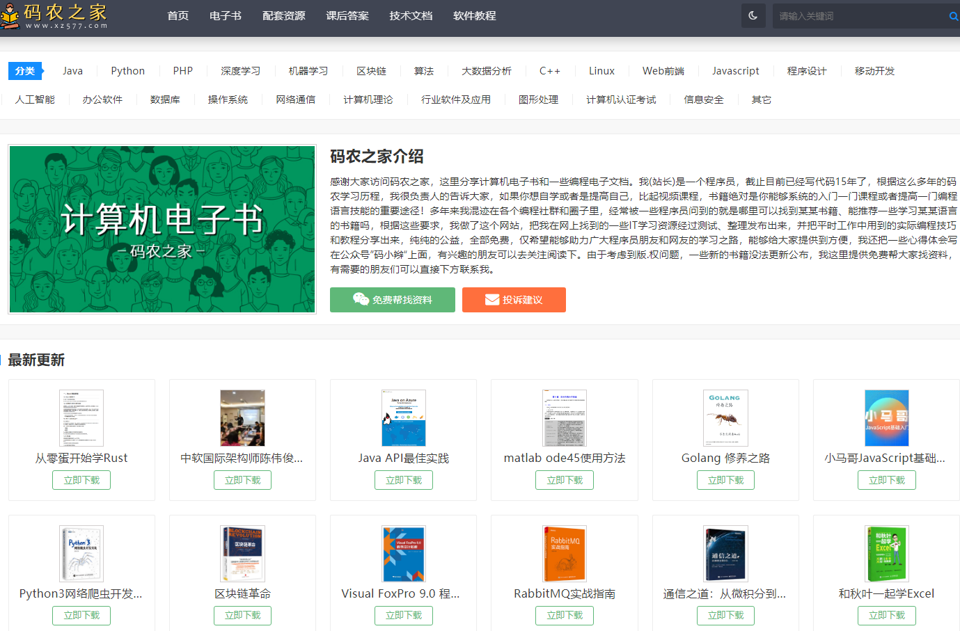Browse the 信息安全 category

pyautogui.click(x=704, y=99)
